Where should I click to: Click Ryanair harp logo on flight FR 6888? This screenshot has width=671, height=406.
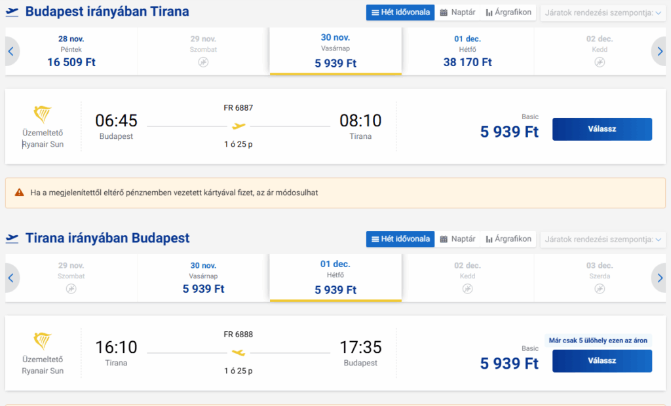pyautogui.click(x=43, y=341)
